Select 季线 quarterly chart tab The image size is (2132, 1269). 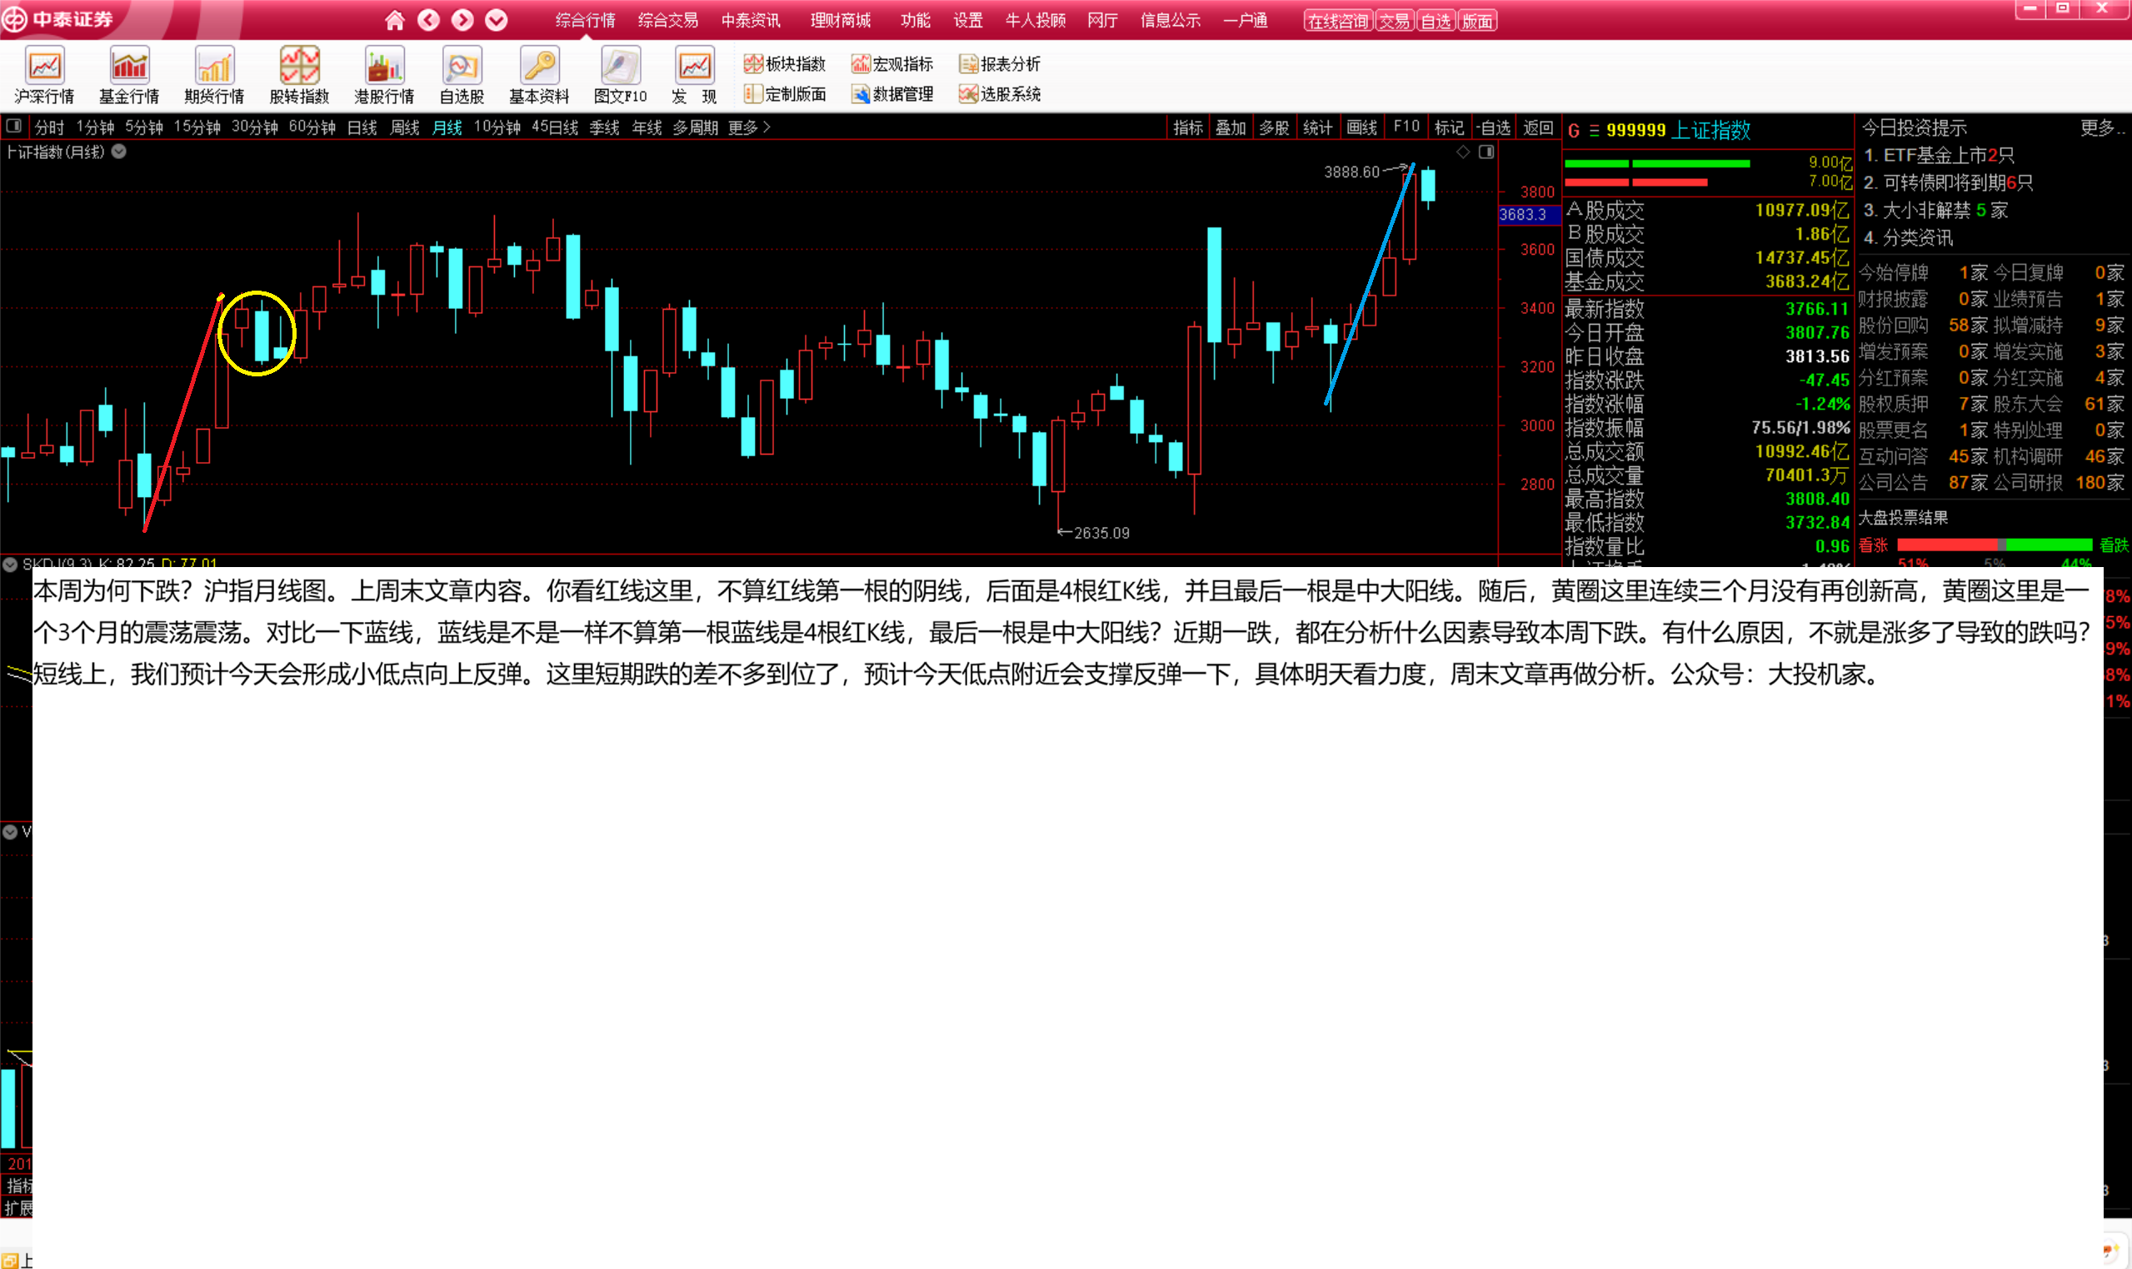pyautogui.click(x=604, y=127)
